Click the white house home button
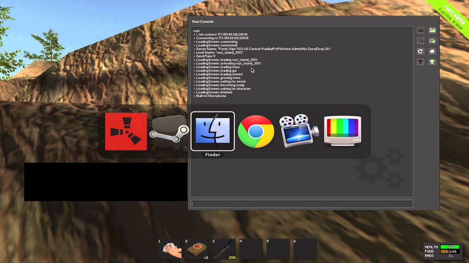The width and height of the screenshot is (469, 263). (x=432, y=52)
